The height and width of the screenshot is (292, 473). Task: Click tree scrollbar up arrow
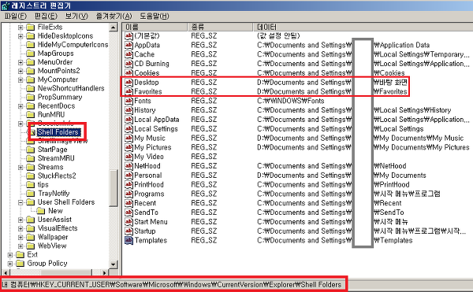click(x=113, y=28)
